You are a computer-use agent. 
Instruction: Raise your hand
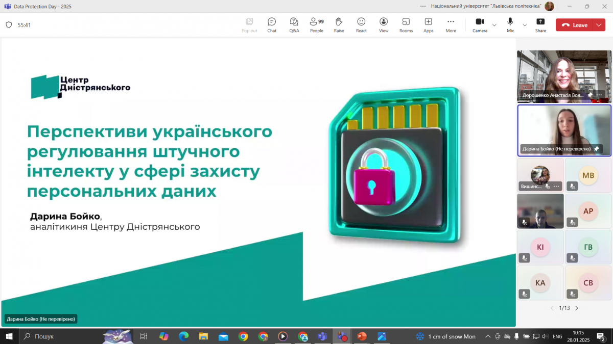point(339,24)
